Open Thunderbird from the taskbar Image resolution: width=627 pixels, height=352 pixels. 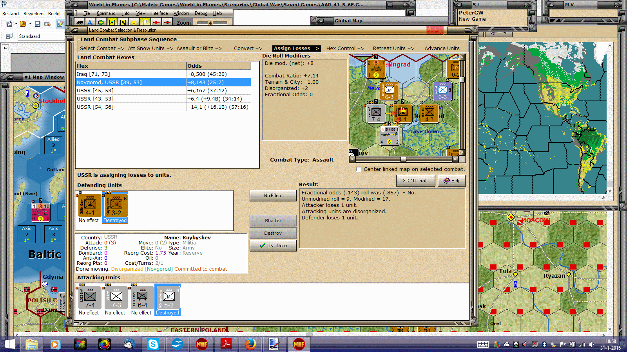129,344
